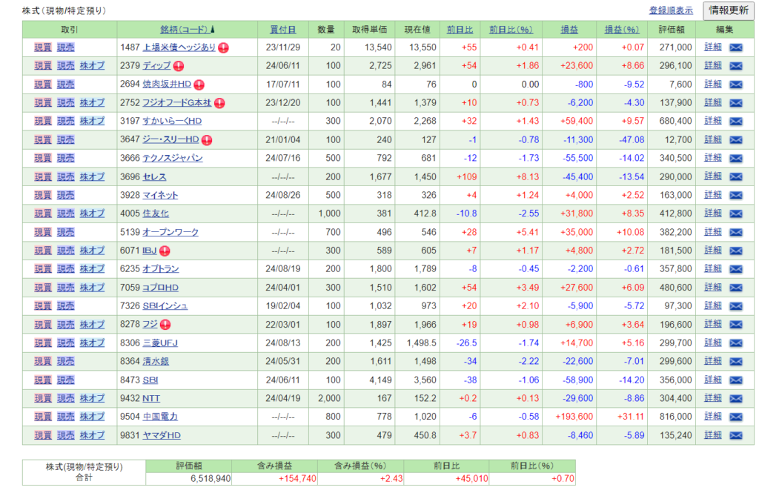
Task: Click 株オプ button for 住友化
Action: tap(92, 214)
